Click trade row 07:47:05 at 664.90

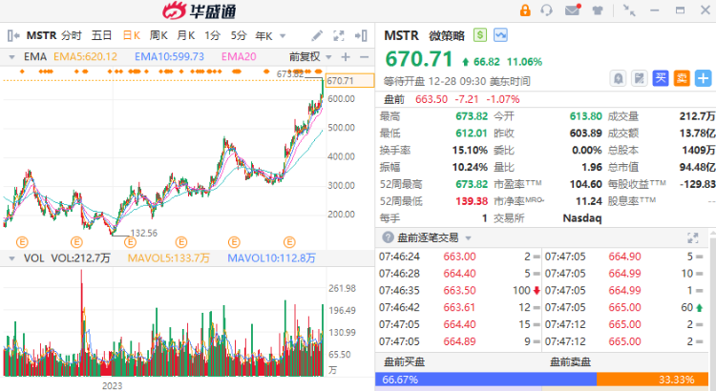[x=624, y=257]
